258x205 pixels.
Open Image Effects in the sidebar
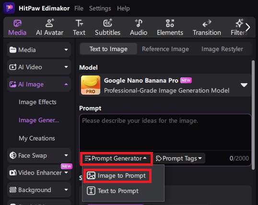click(x=37, y=102)
